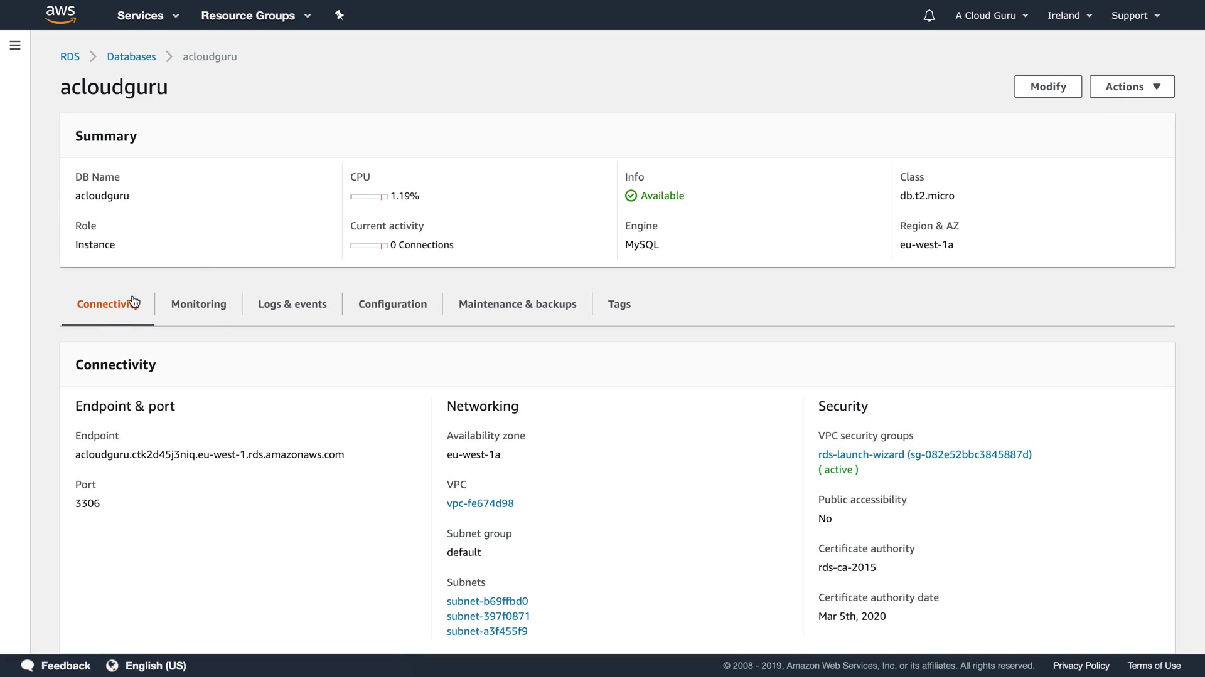The width and height of the screenshot is (1205, 677).
Task: Click the Feedback speech bubble icon
Action: point(28,665)
